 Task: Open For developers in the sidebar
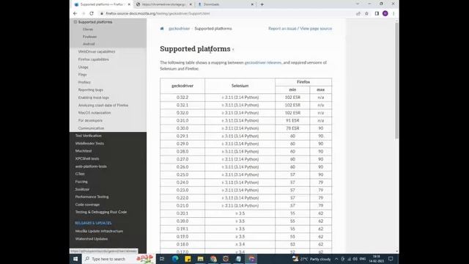click(90, 120)
